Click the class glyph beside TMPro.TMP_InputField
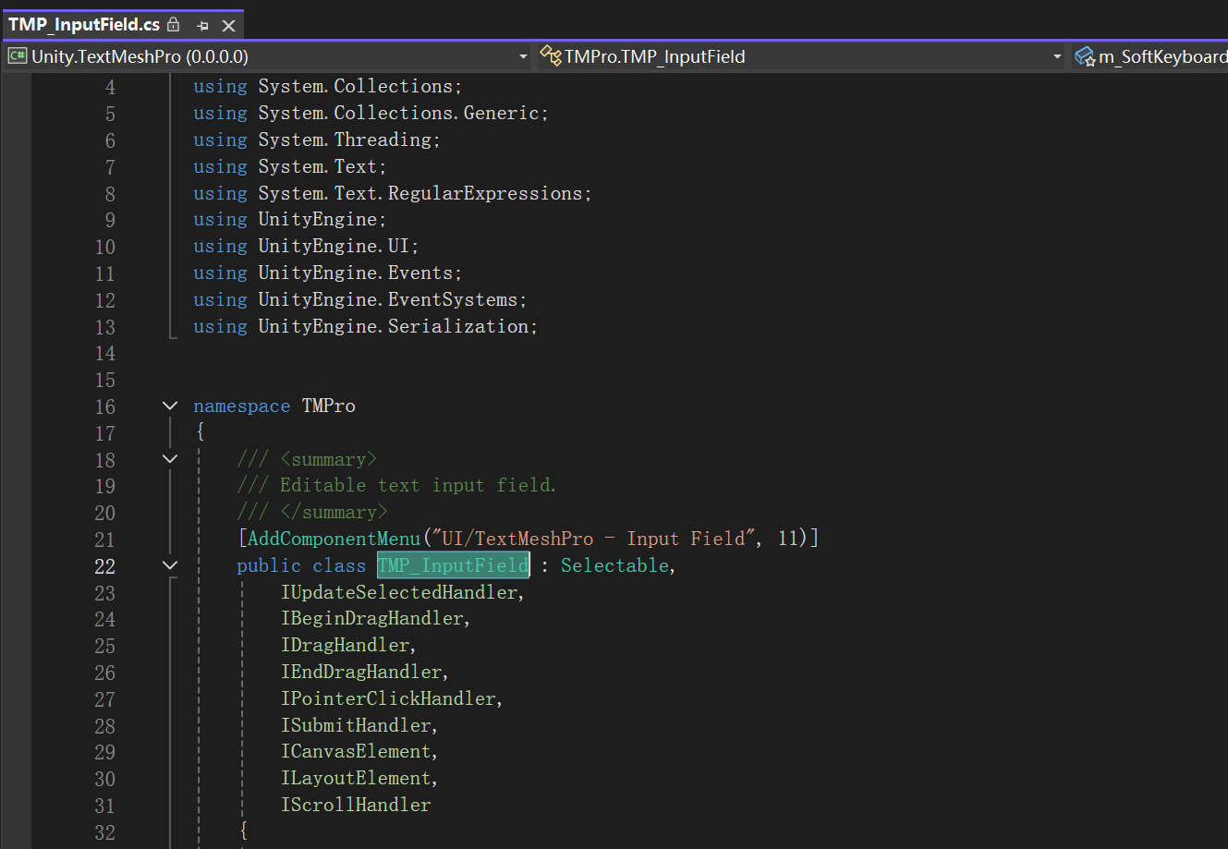The height and width of the screenshot is (849, 1228). click(552, 55)
